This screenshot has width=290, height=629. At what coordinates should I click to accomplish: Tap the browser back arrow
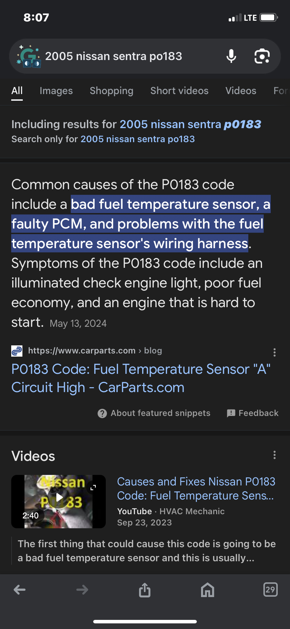pos(20,590)
